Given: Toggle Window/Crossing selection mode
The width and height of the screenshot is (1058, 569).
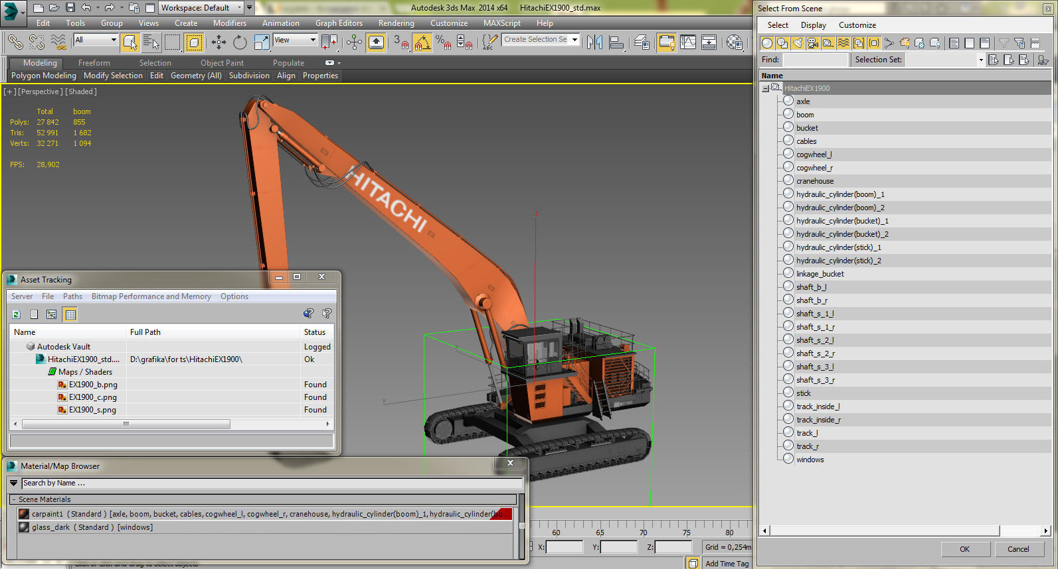Looking at the screenshot, I should click(194, 42).
